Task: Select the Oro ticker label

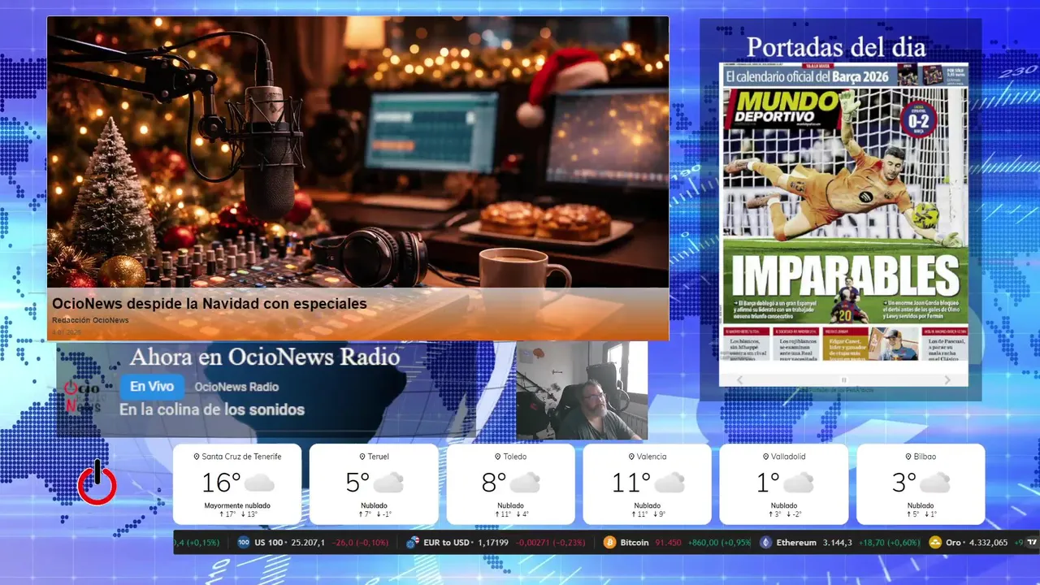Action: [x=954, y=542]
